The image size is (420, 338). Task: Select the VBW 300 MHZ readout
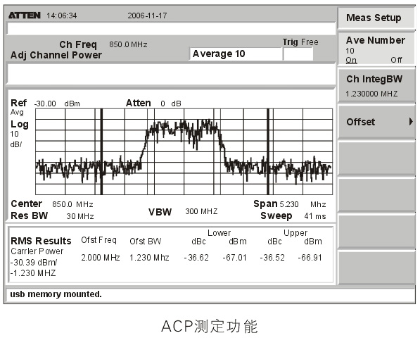click(x=183, y=212)
